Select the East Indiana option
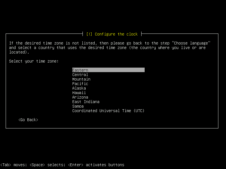This screenshot has height=169, width=226. 108,102
